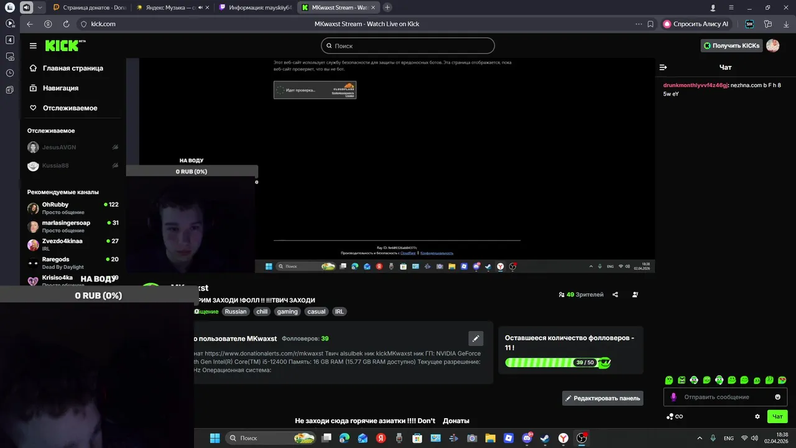Select the gaming tag

click(x=287, y=312)
